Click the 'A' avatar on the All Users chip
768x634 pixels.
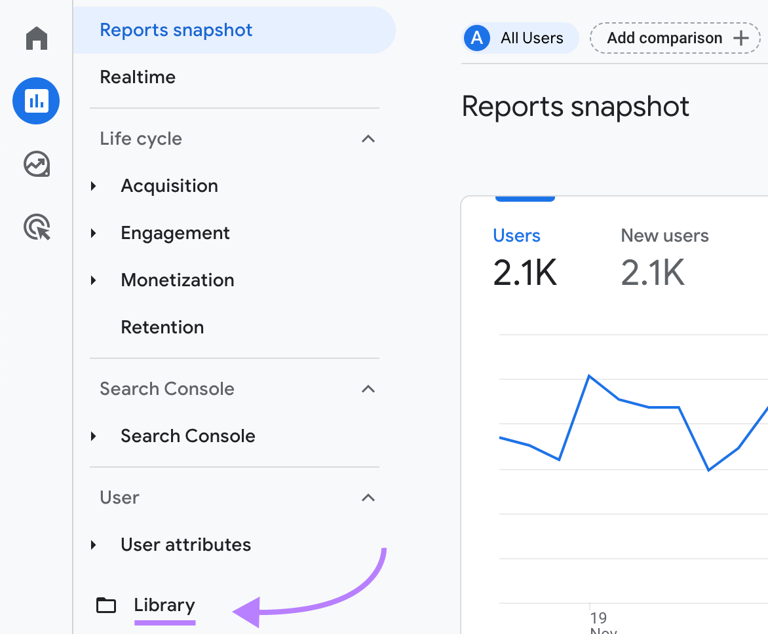click(476, 38)
